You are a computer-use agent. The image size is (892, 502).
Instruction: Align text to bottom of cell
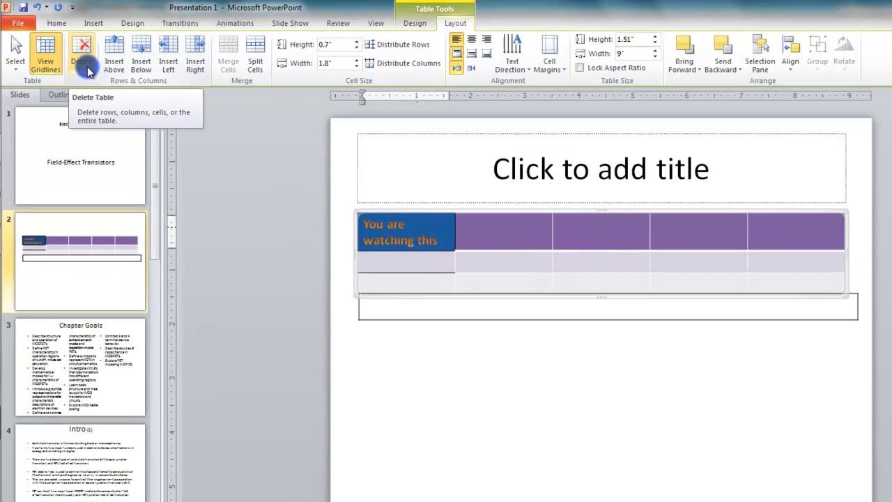point(486,54)
